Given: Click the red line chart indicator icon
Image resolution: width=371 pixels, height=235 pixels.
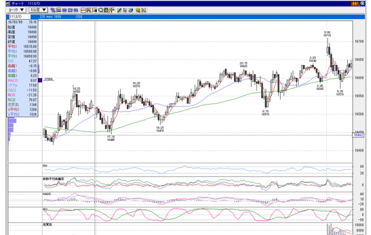Looking at the screenshot, I should pos(83,10).
